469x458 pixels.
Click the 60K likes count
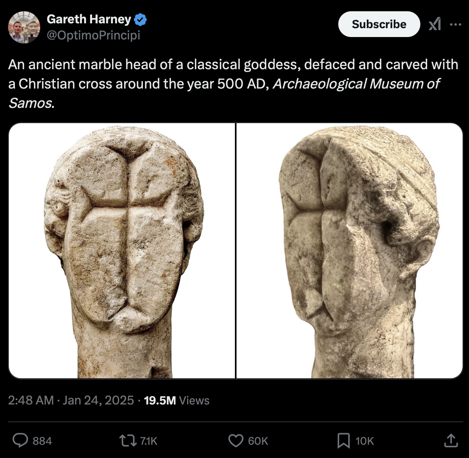point(258,441)
